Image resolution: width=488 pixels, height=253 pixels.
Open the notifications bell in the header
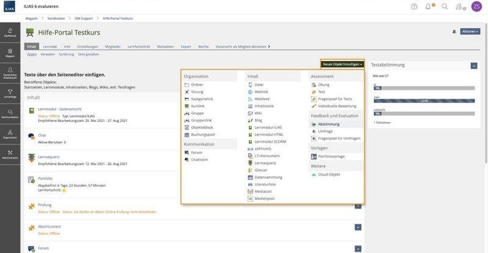pos(429,7)
